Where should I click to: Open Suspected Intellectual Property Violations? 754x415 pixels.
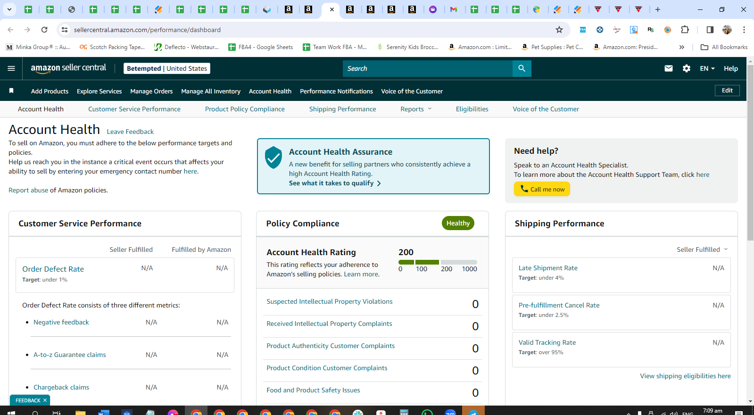[330, 301]
